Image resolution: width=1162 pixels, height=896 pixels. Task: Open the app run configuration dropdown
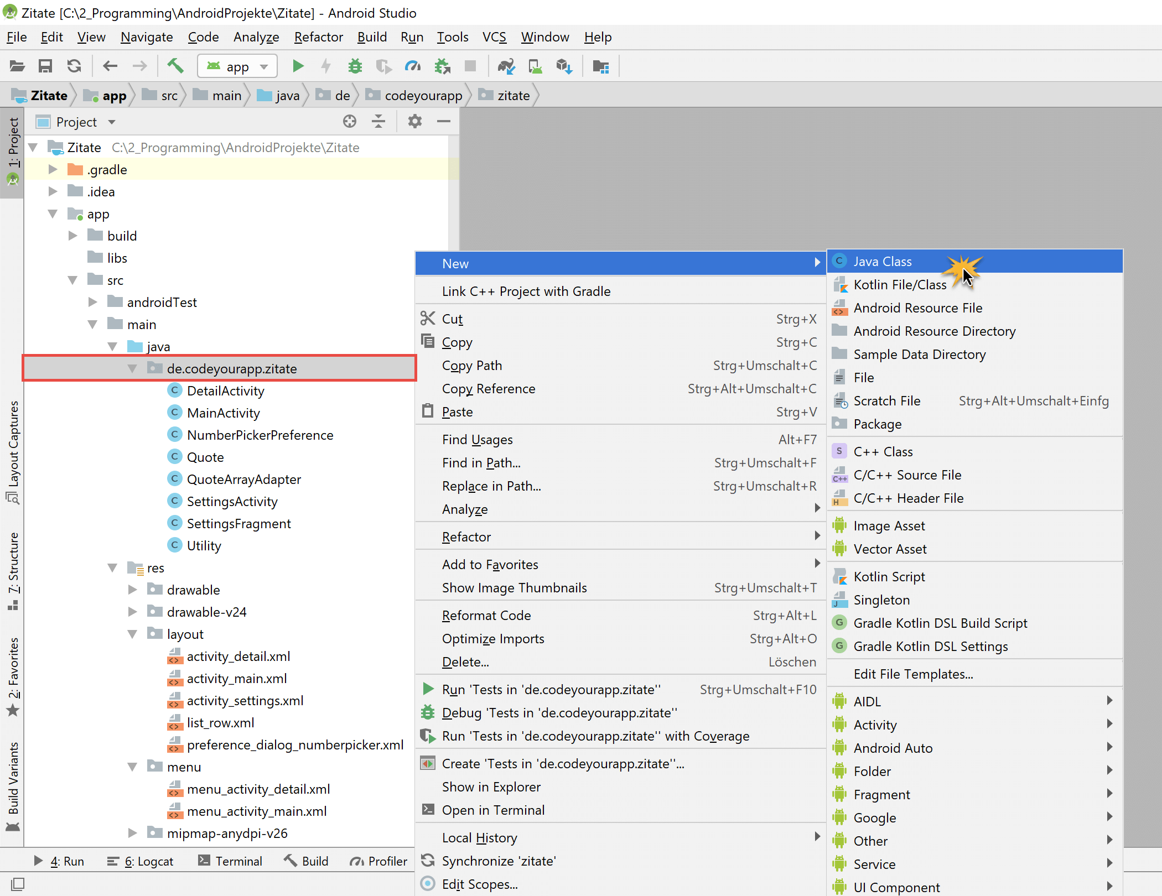click(237, 66)
